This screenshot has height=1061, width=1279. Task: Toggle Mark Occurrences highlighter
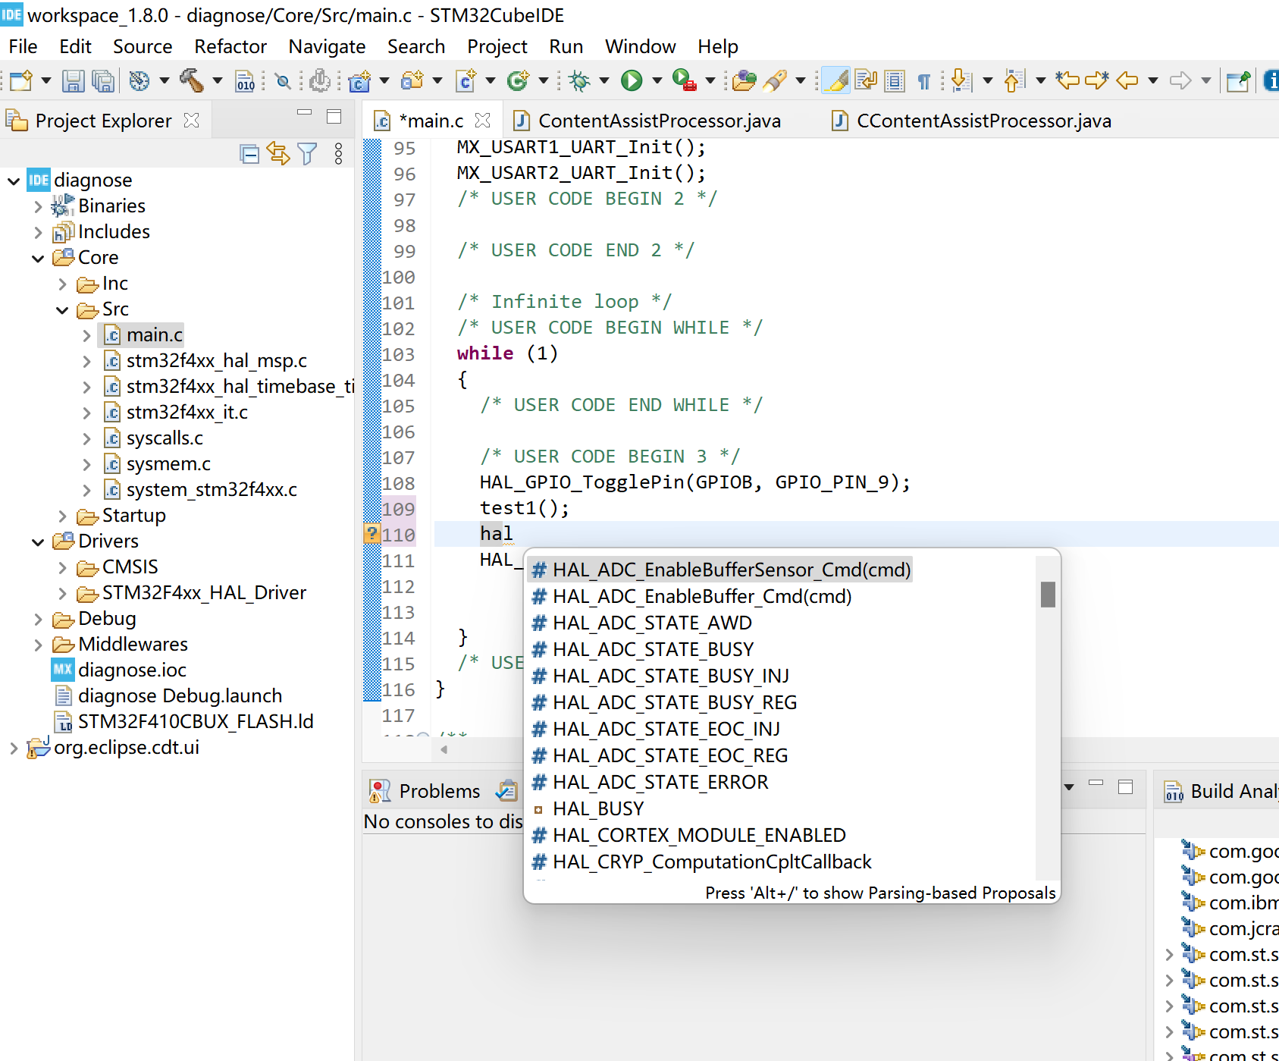pyautogui.click(x=835, y=80)
